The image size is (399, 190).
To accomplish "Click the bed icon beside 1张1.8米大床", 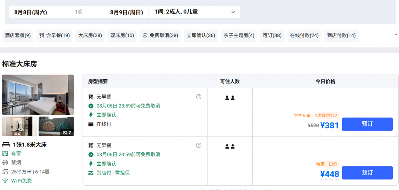I will 6,145.
